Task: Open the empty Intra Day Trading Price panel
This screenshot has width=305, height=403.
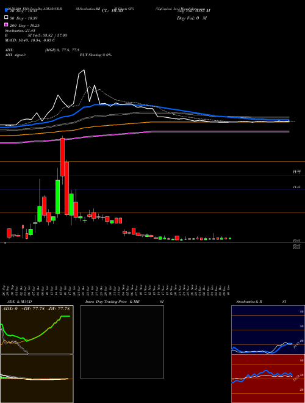Action: click(x=122, y=342)
